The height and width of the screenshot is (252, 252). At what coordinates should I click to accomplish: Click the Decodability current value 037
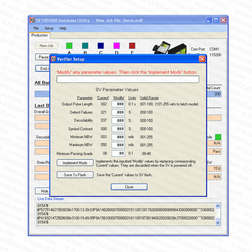point(104,120)
